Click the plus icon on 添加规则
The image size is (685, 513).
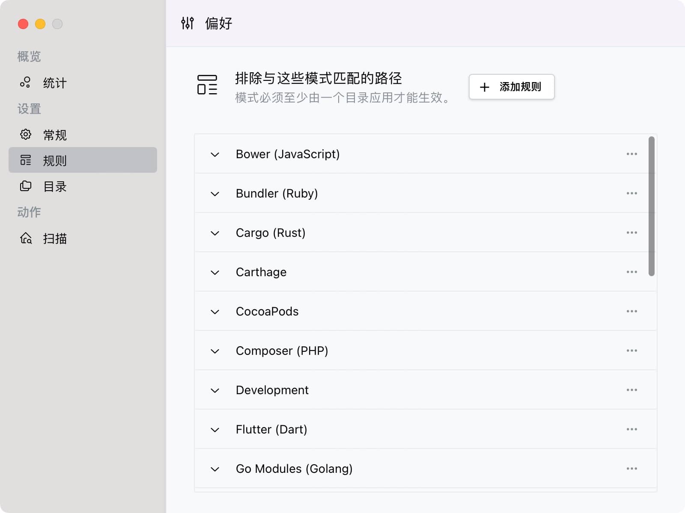pos(484,87)
